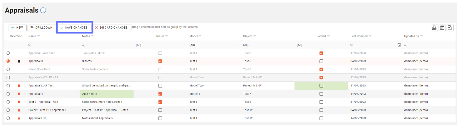Image resolution: width=460 pixels, height=127 pixels.
Task: Toggle In Use checkbox for Appraisal 4
Action: pyautogui.click(x=160, y=94)
